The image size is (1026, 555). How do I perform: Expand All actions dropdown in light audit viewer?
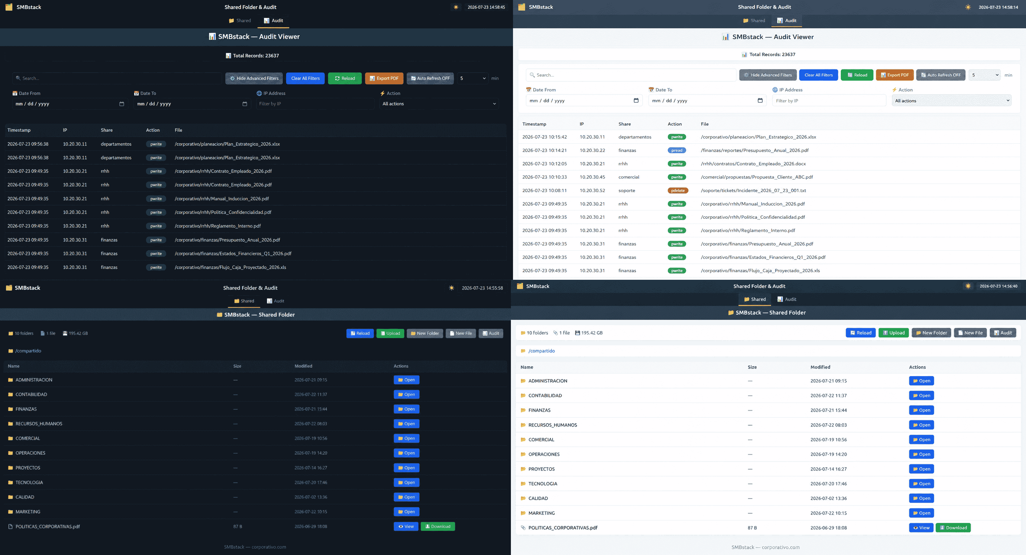(x=951, y=101)
